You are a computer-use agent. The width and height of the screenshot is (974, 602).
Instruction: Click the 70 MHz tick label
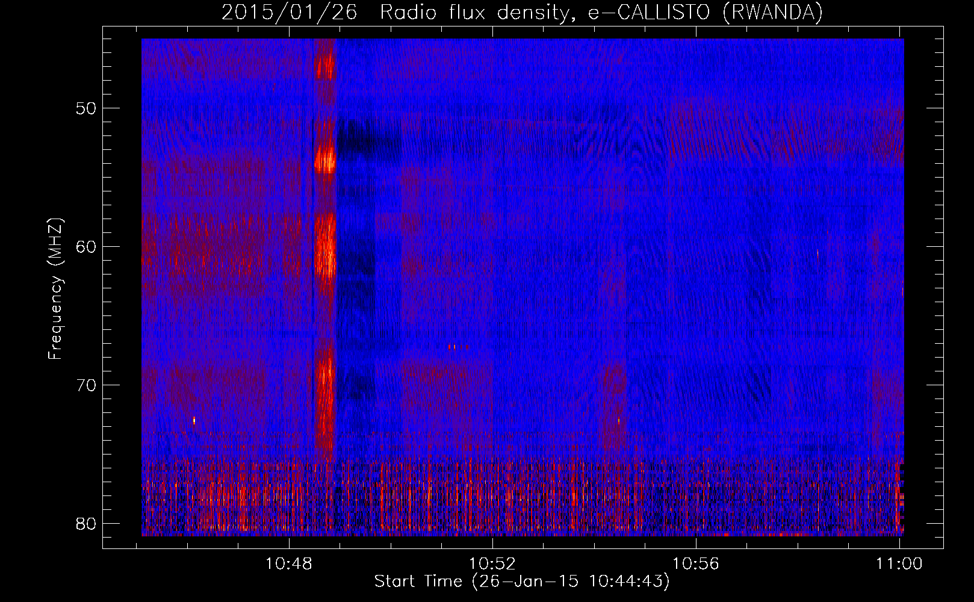click(86, 385)
